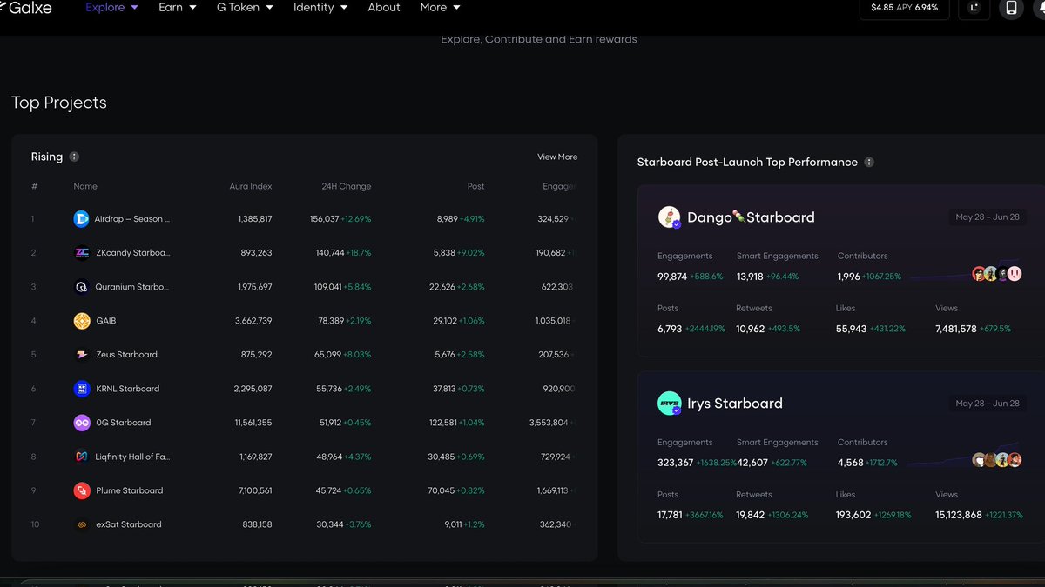Click the L network icon button

974,8
